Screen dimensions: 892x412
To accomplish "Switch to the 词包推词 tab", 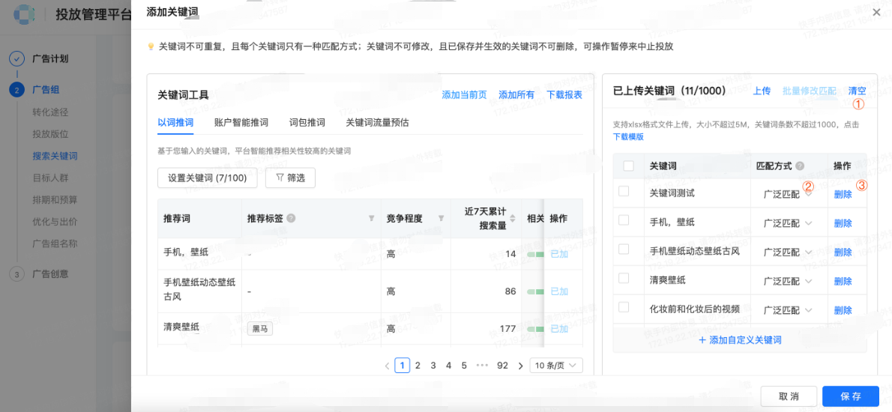I will pos(307,122).
